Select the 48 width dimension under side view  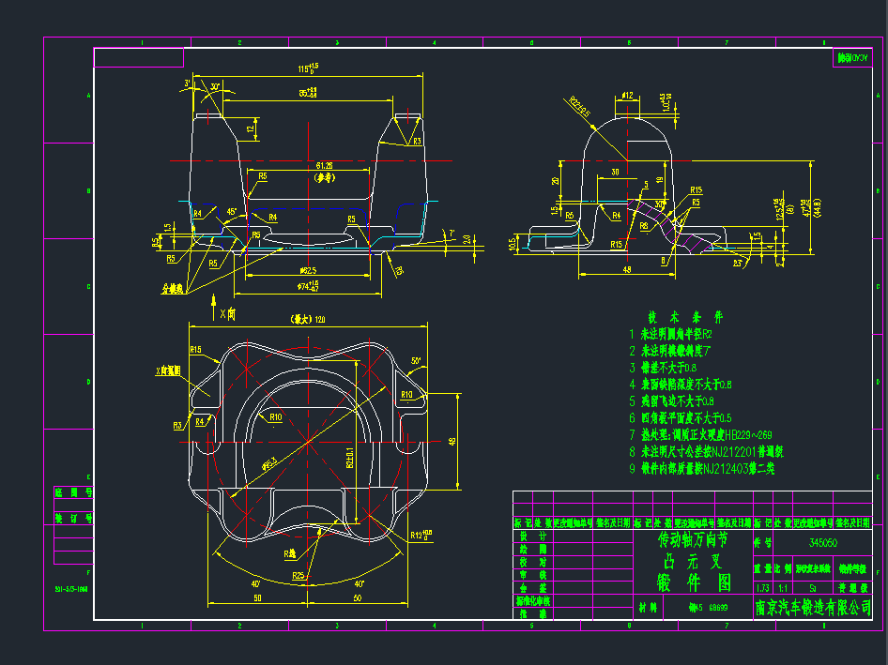pyautogui.click(x=626, y=268)
